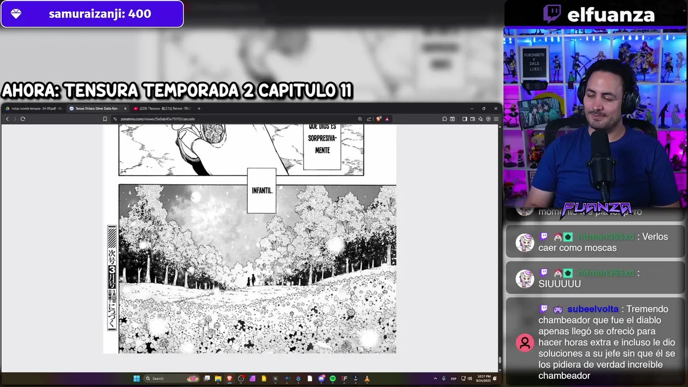Screen dimensions: 688x387
Task: Click chat username subeelvolta
Action: click(x=593, y=309)
